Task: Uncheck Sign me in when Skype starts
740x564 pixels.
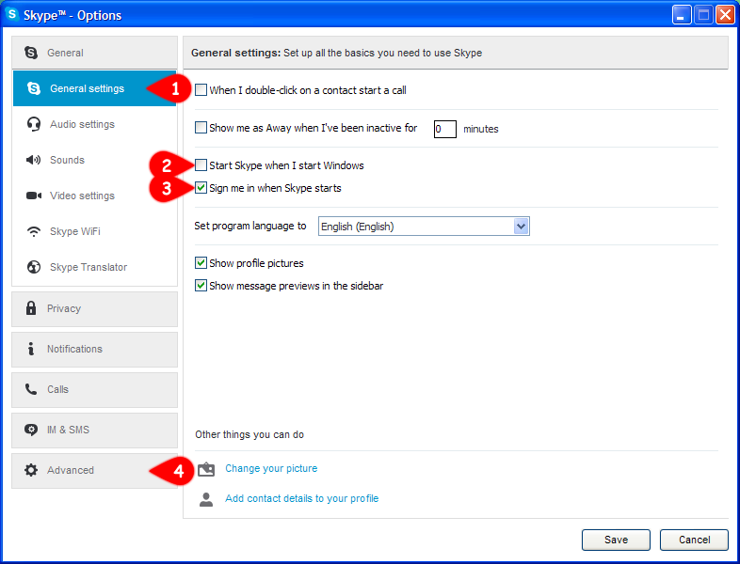Action: 201,187
